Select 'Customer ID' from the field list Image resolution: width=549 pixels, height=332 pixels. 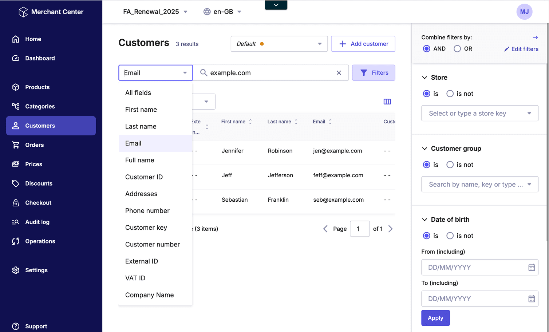[144, 177]
